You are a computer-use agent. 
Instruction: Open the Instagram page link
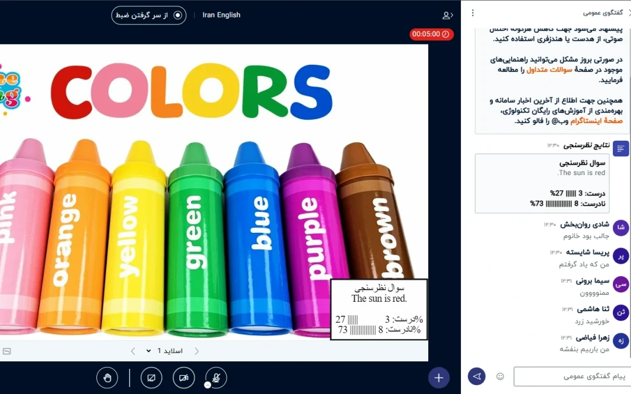pyautogui.click(x=596, y=121)
